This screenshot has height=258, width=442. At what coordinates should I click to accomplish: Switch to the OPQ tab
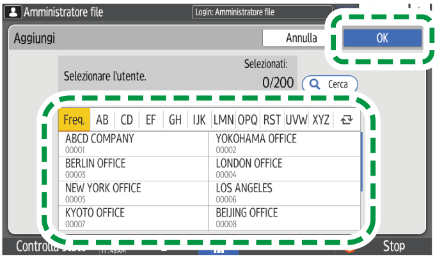pyautogui.click(x=248, y=120)
